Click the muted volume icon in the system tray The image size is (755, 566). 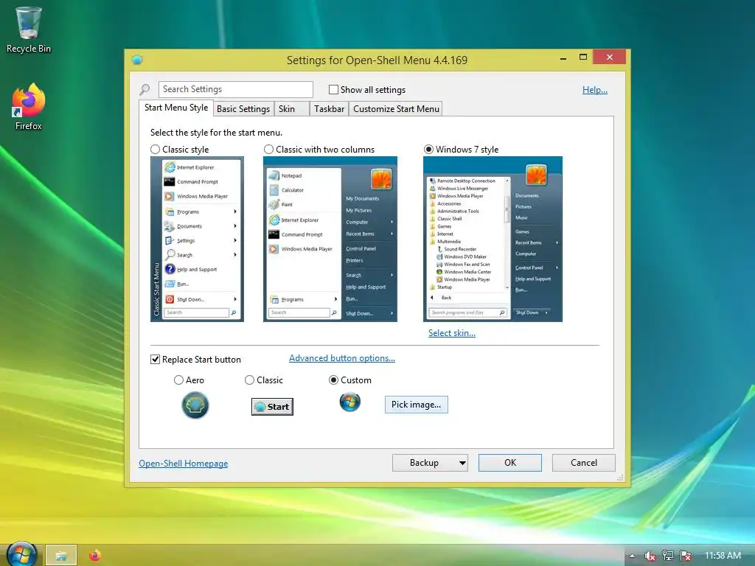(650, 556)
